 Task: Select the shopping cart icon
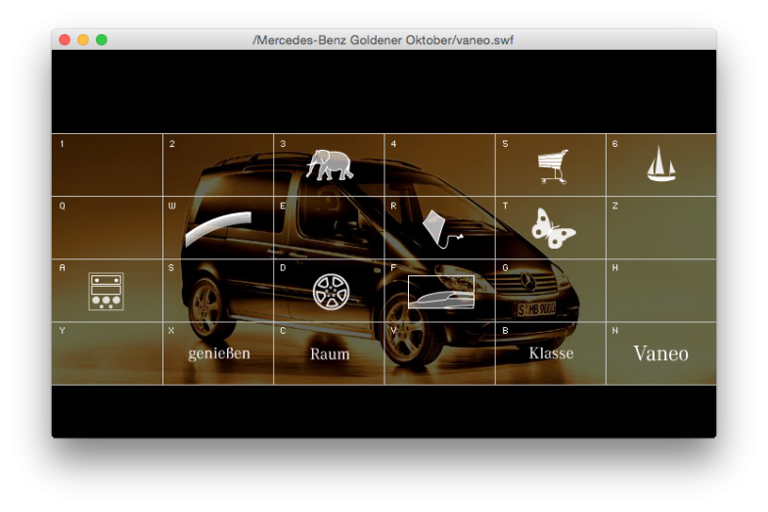pyautogui.click(x=554, y=166)
